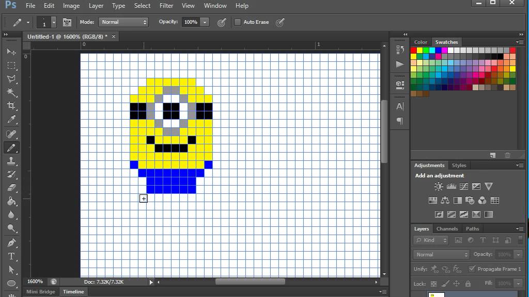Image resolution: width=529 pixels, height=297 pixels.
Task: Toggle pressure for opacity button
Action: [222, 22]
